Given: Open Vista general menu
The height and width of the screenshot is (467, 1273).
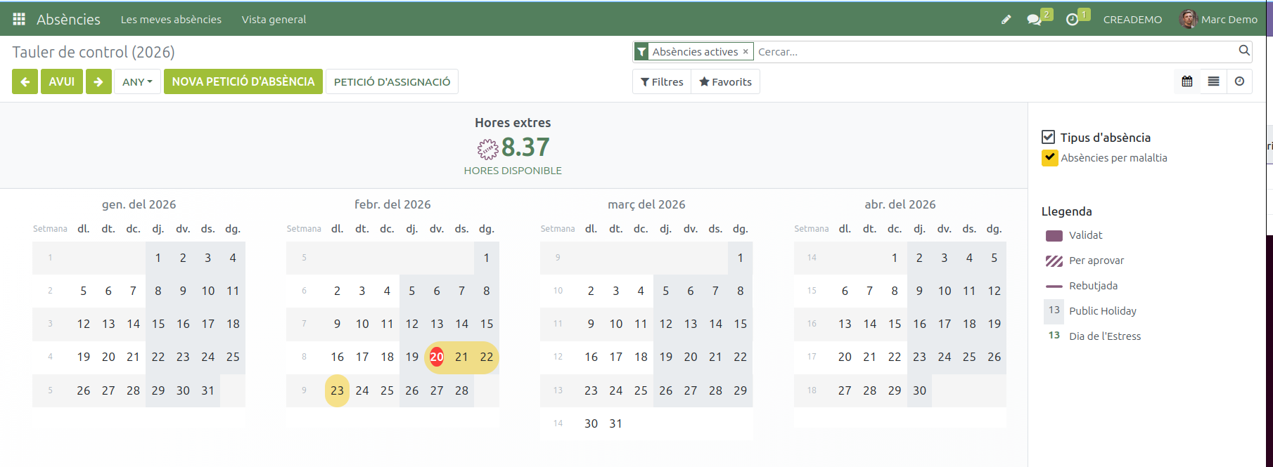Looking at the screenshot, I should 274,20.
